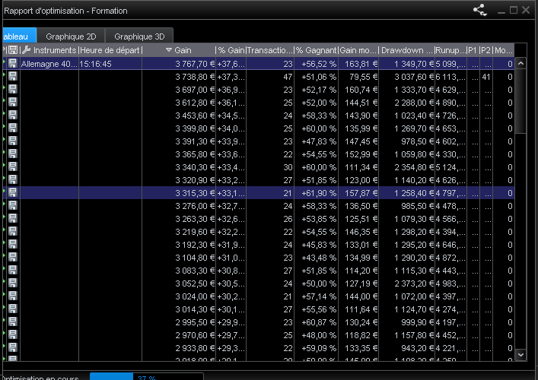Click the save icon in the column header

[x=13, y=50]
